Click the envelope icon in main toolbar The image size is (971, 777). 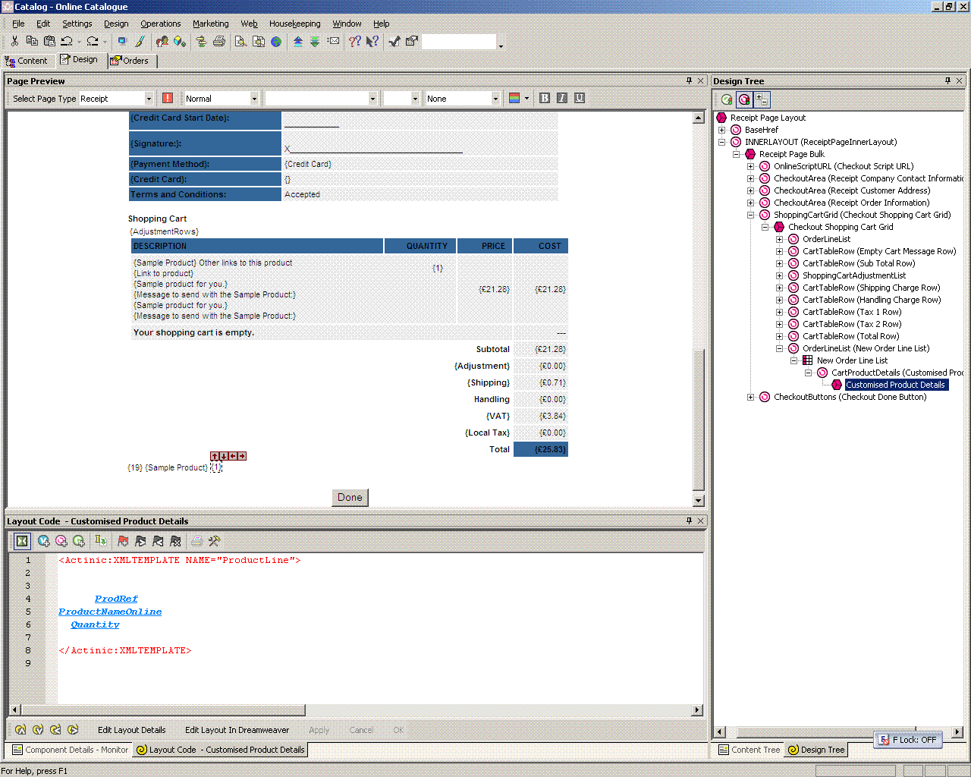tap(333, 41)
